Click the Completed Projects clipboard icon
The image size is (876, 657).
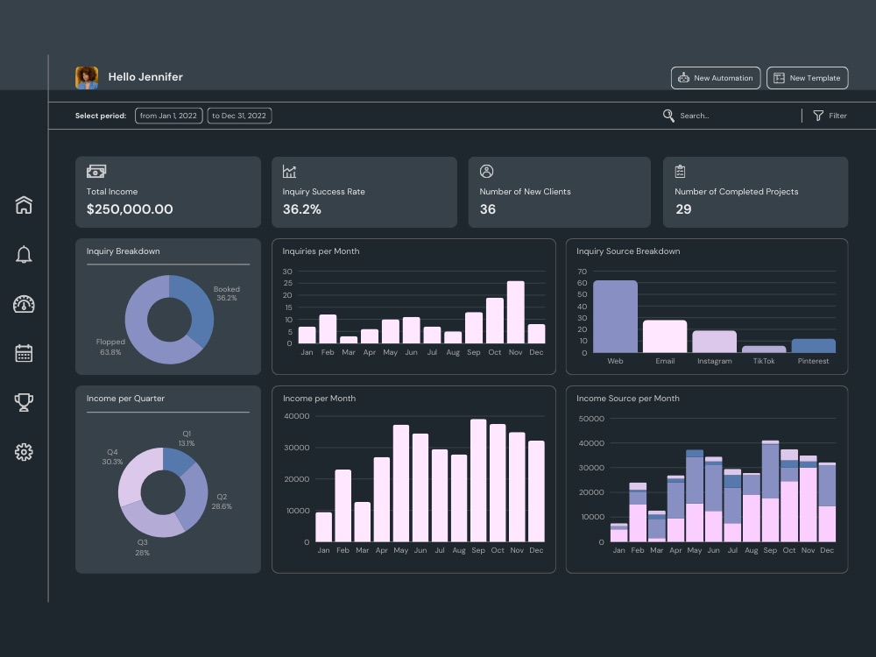[680, 172]
